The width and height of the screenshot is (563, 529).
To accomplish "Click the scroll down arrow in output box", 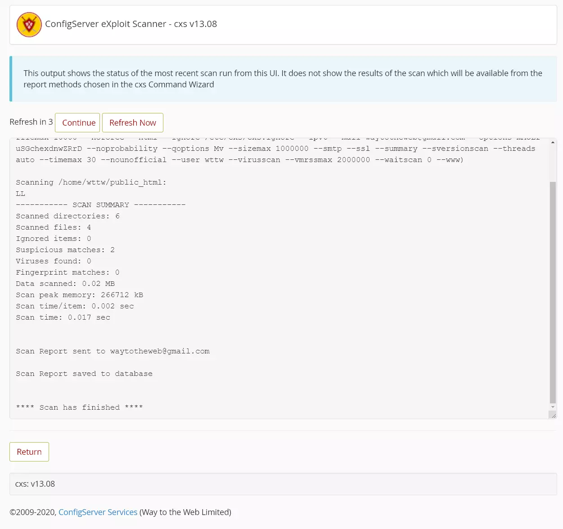I will click(x=553, y=407).
